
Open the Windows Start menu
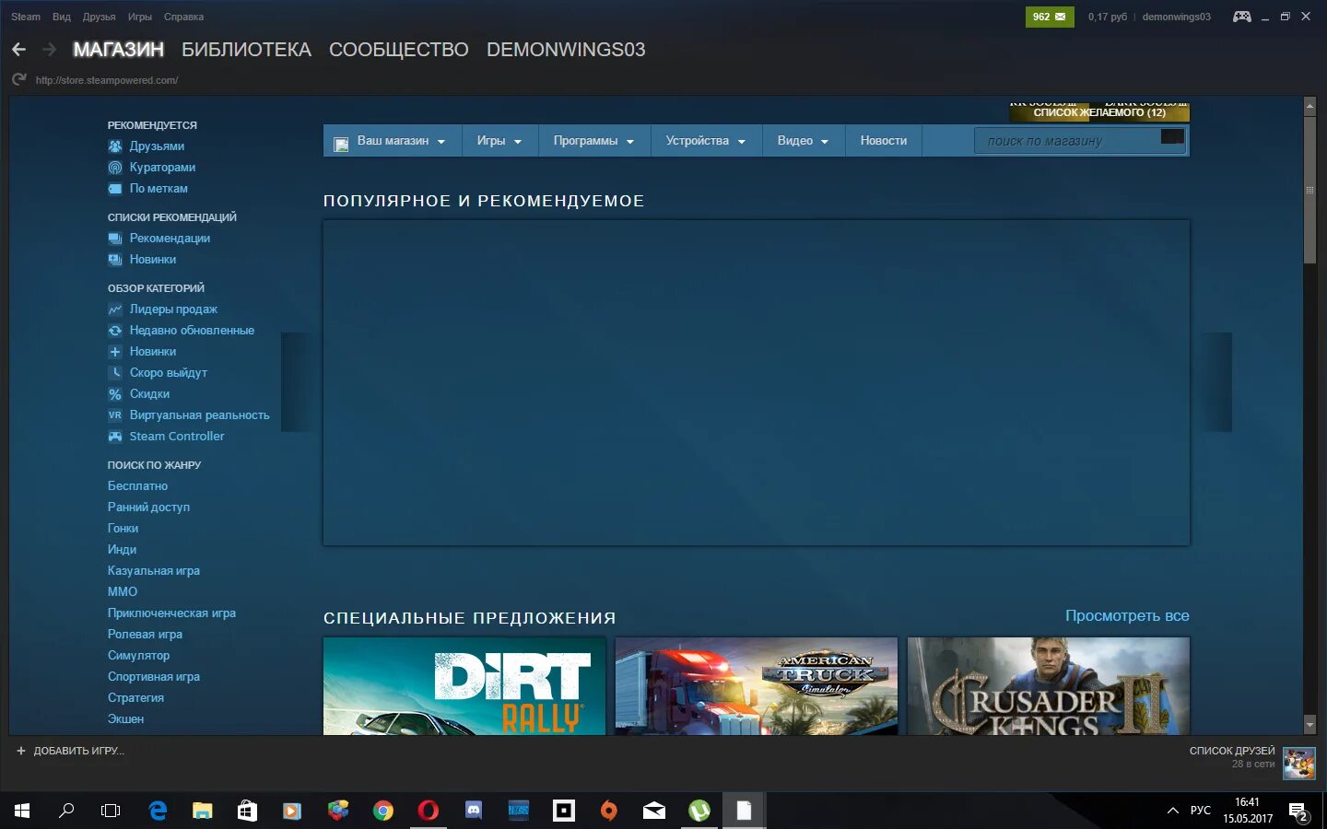[22, 811]
